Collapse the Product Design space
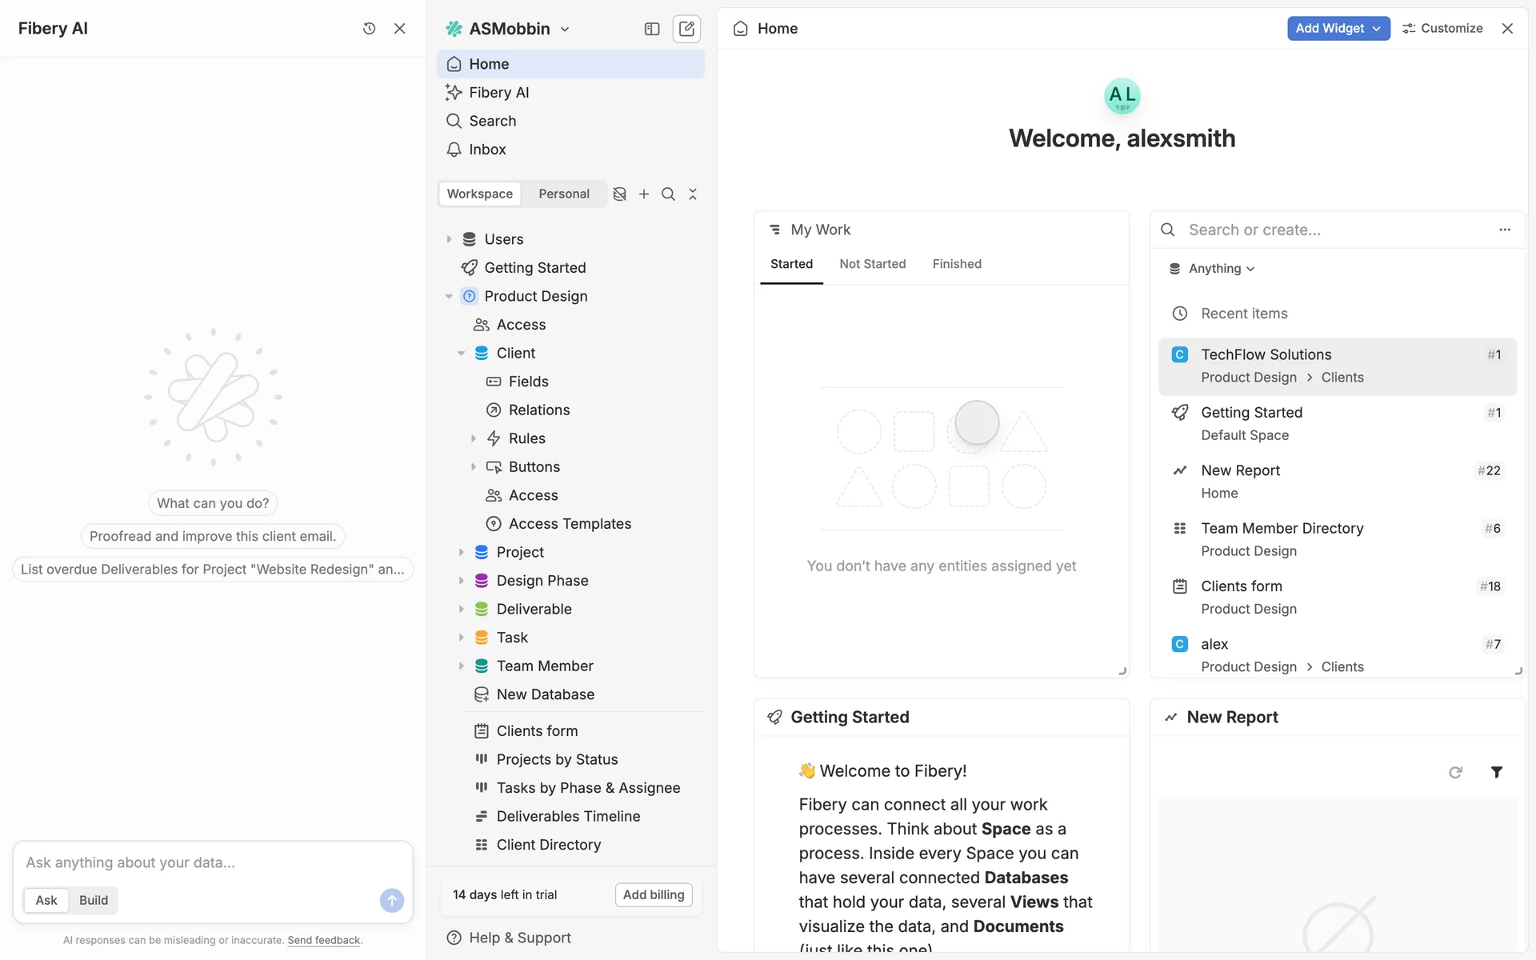1536x960 pixels. [449, 296]
